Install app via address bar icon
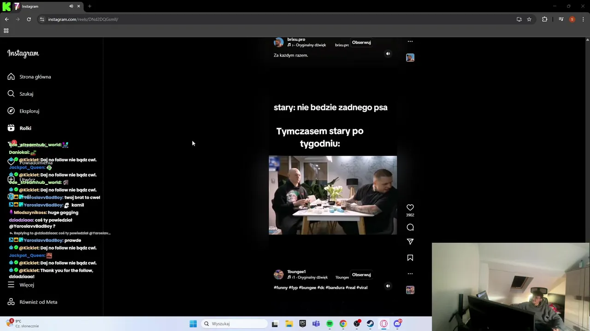The height and width of the screenshot is (331, 590). tap(519, 19)
